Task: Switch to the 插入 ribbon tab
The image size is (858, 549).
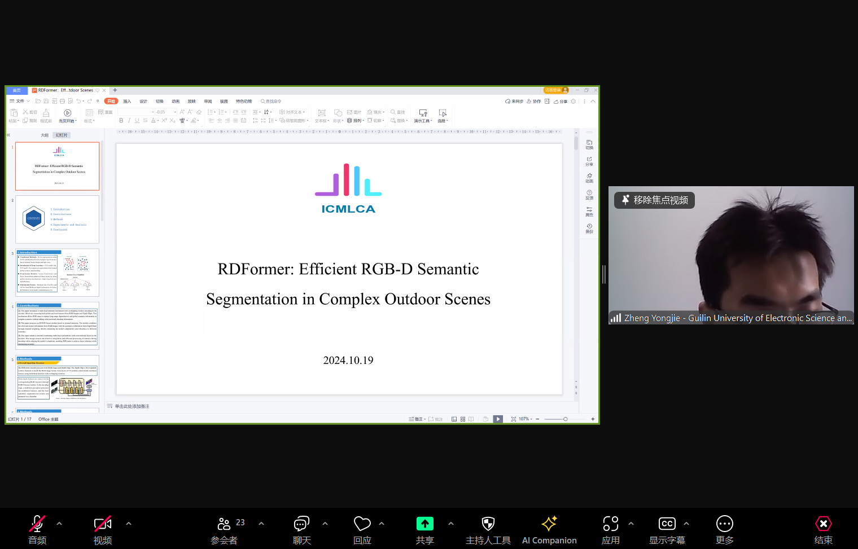Action: coord(127,102)
